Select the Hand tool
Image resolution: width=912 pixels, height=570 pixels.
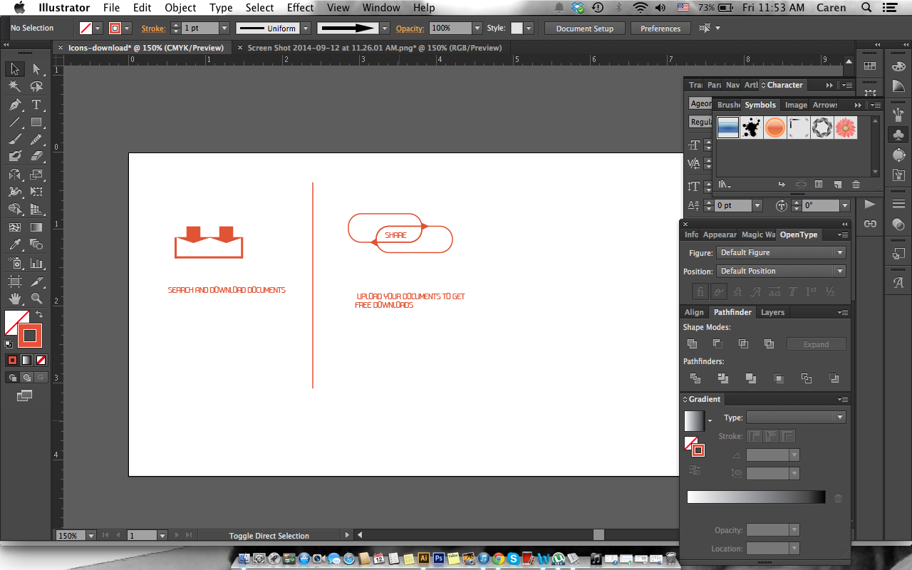[x=14, y=299]
